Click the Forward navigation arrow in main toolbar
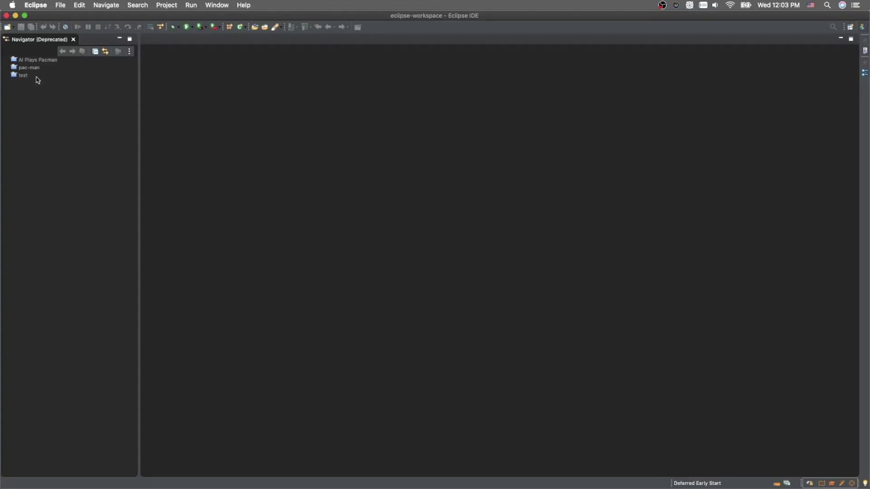The height and width of the screenshot is (489, 870). click(x=341, y=27)
